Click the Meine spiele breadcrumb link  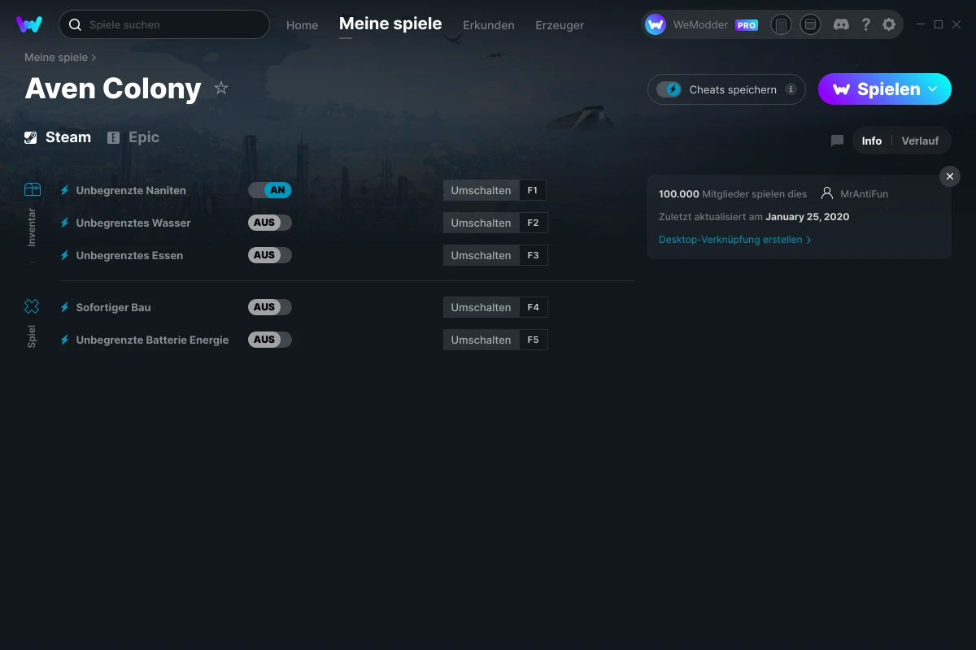pyautogui.click(x=56, y=58)
